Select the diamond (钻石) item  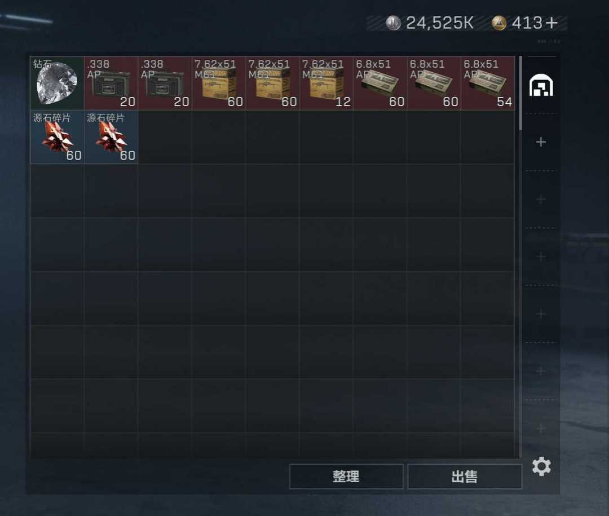coord(57,83)
